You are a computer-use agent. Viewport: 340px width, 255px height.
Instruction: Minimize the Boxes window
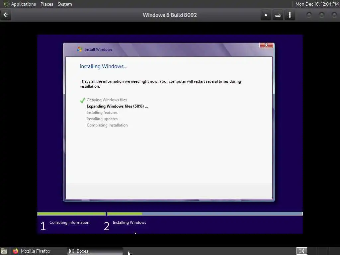click(x=309, y=15)
